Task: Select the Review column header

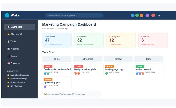Action: pos(118,59)
